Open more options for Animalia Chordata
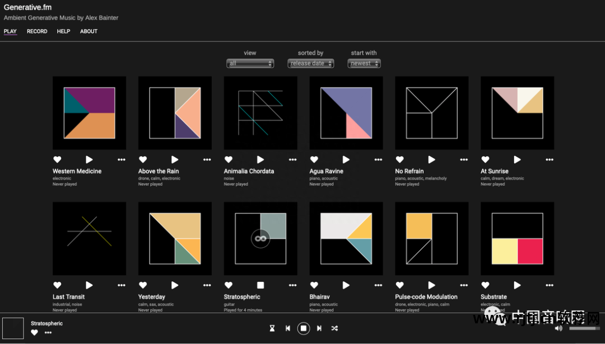 (292, 160)
